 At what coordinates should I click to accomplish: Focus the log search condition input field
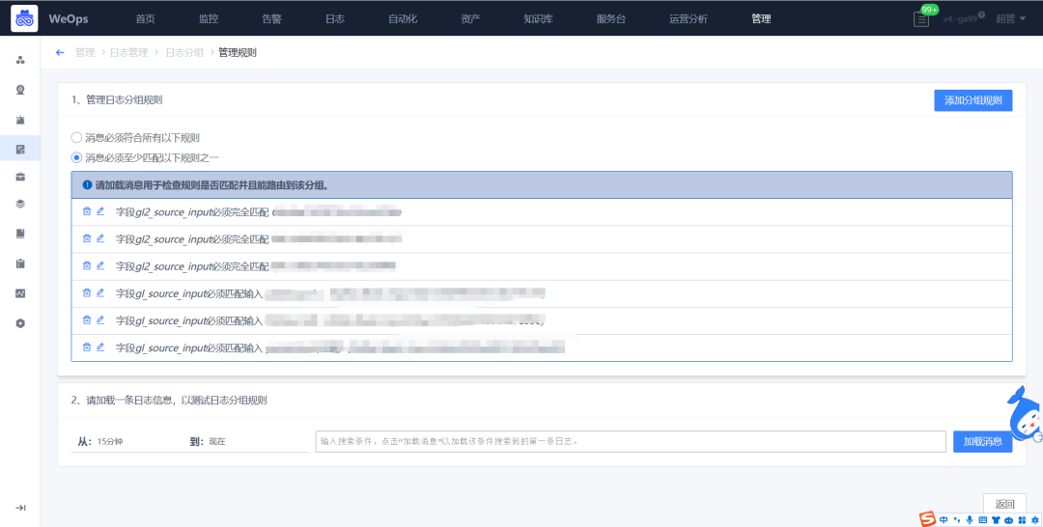point(631,441)
